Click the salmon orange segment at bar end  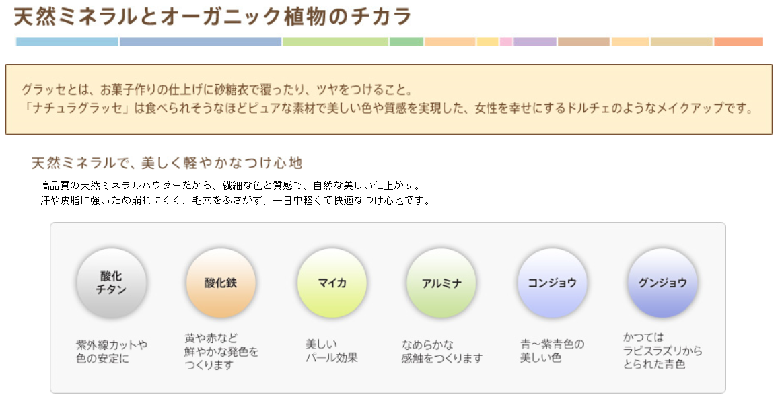(738, 42)
